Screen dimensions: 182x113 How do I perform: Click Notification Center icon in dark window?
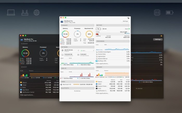tap(21, 92)
